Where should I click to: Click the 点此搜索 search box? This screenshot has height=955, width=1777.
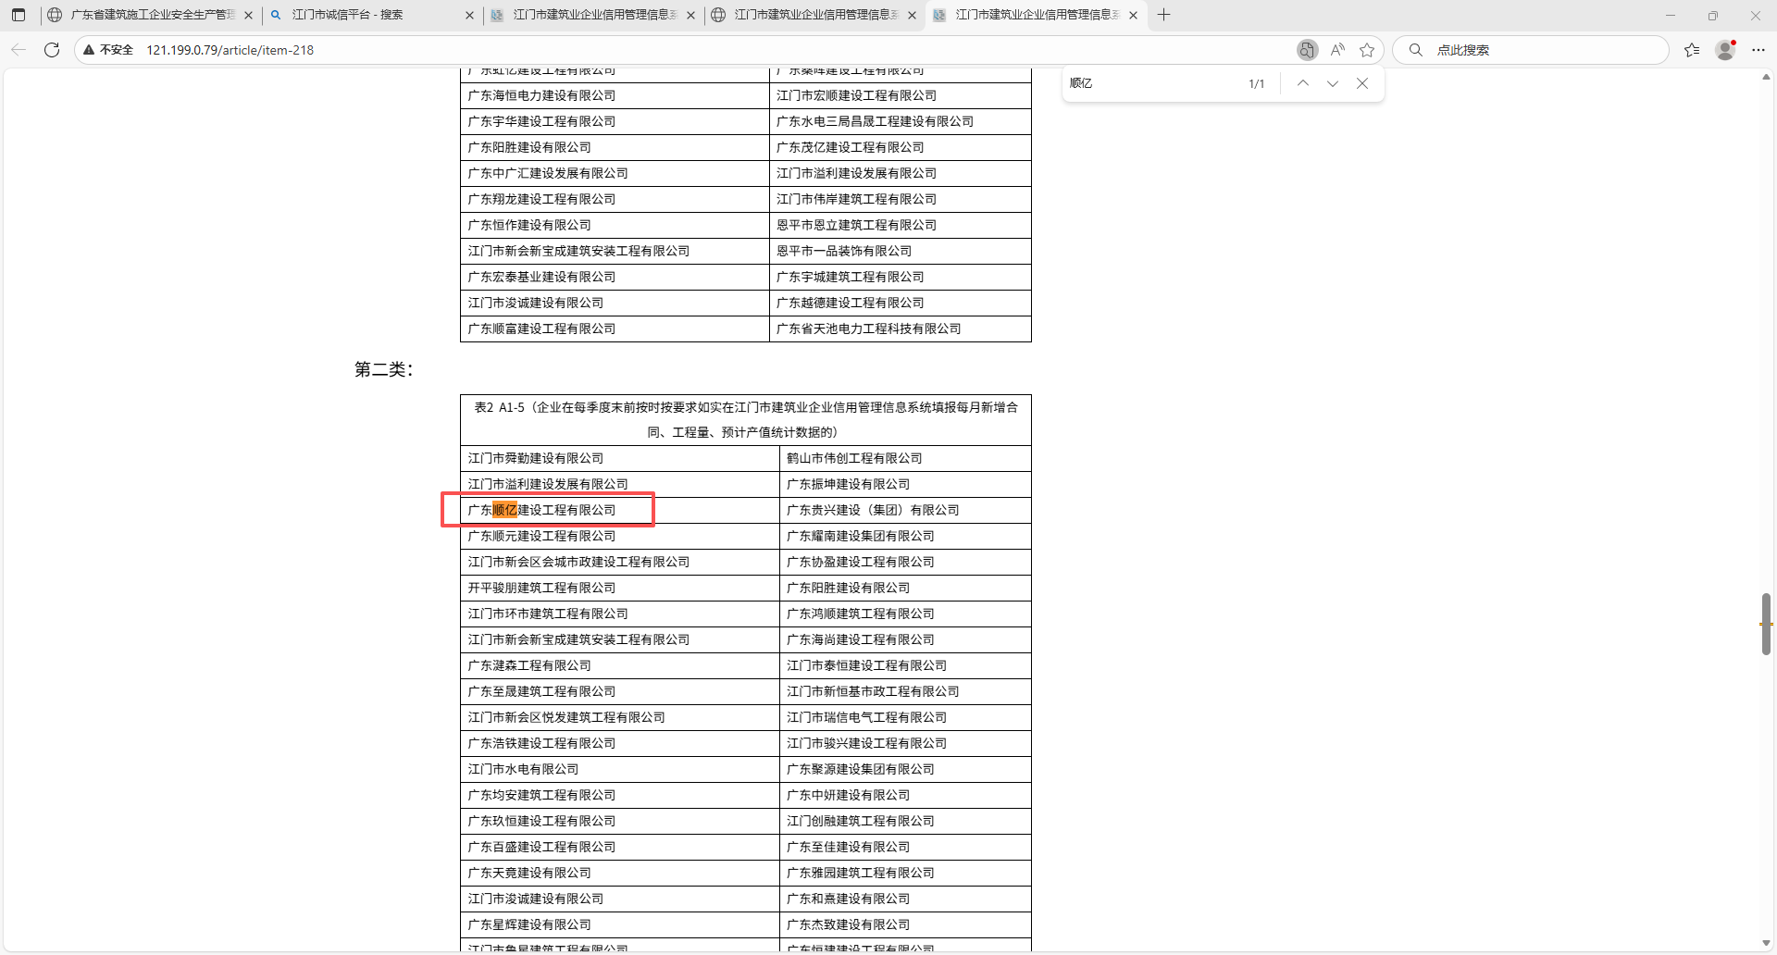coord(1536,50)
